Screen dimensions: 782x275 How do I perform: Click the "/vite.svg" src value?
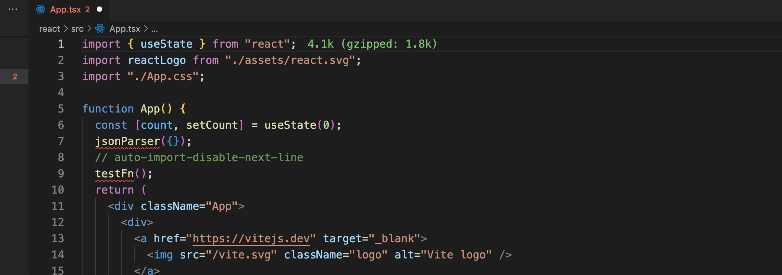tap(241, 255)
